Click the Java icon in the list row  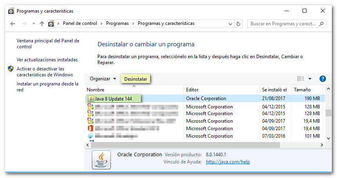pyautogui.click(x=91, y=98)
